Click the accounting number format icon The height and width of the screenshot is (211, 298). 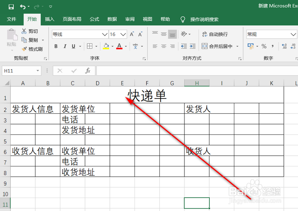[x=251, y=46]
